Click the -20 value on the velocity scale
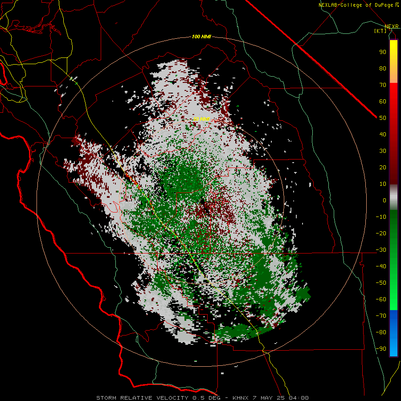401x401 pixels. tap(381, 233)
